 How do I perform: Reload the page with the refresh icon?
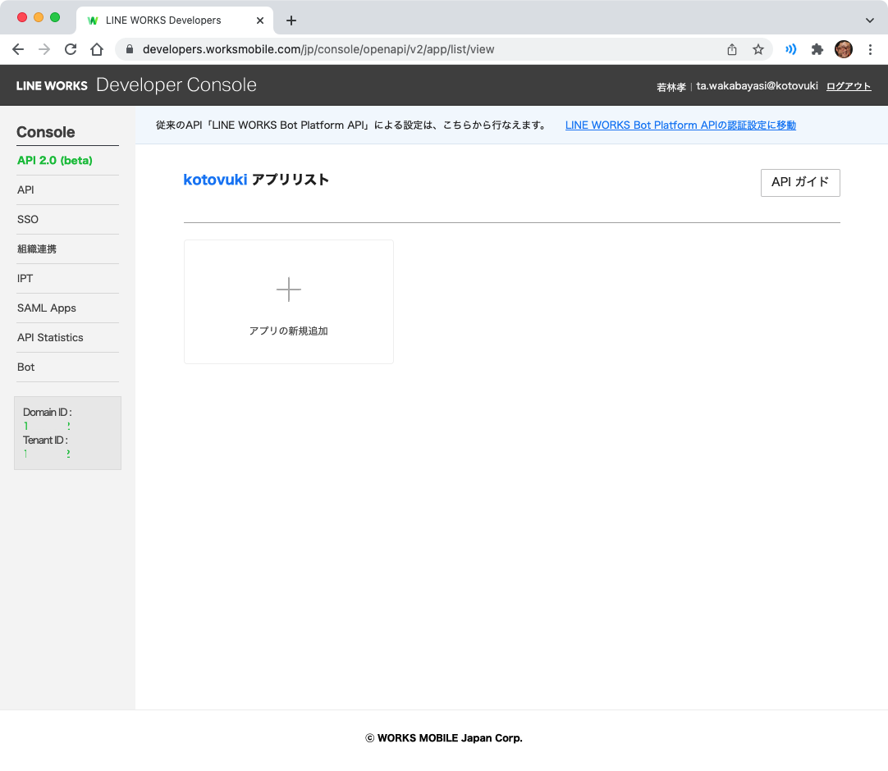[x=71, y=49]
